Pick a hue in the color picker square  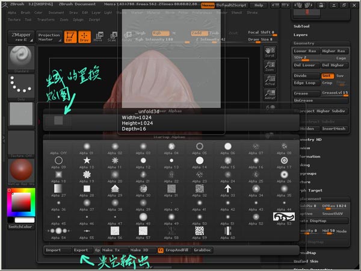tap(21, 202)
